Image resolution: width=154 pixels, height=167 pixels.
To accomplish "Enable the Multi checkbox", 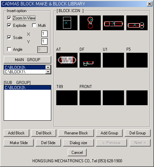I will (x=34, y=26).
